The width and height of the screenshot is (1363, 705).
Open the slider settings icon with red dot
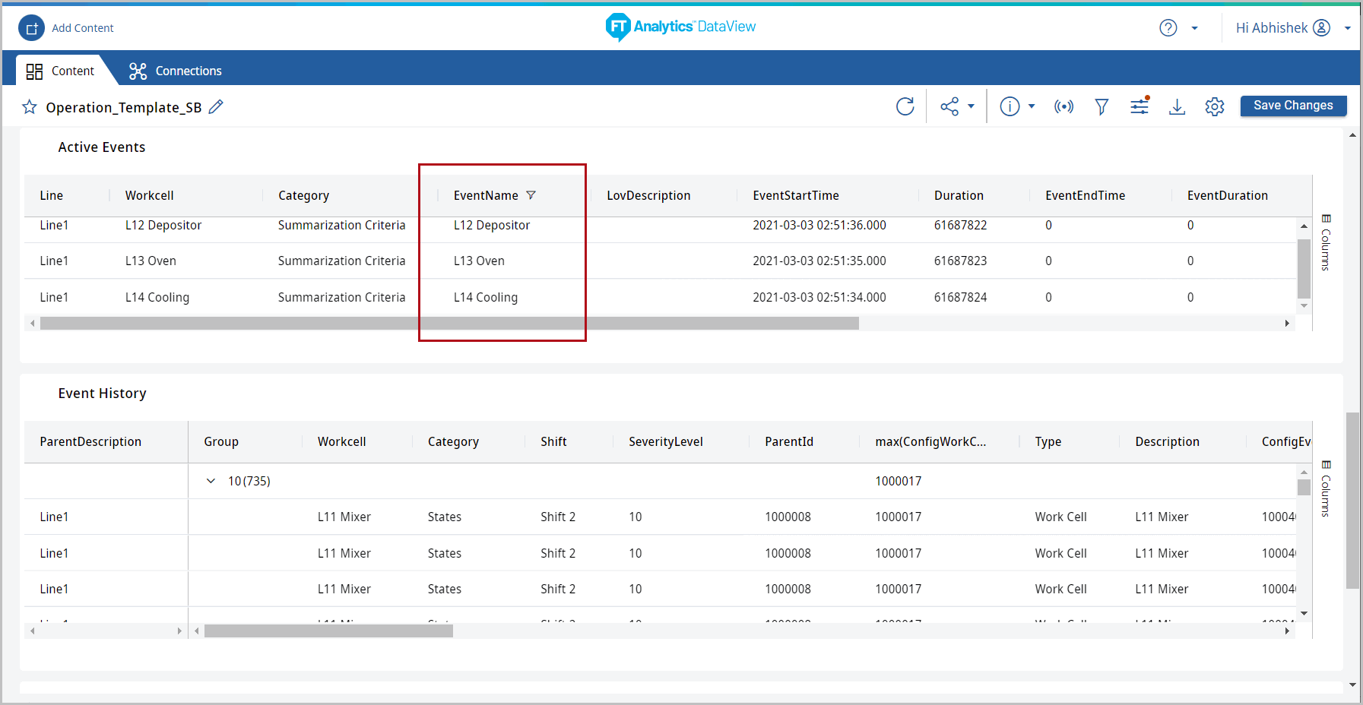click(1140, 106)
